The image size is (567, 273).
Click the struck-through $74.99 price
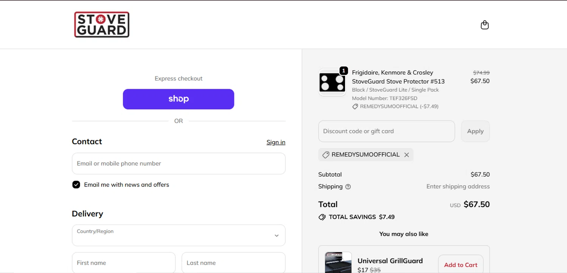click(x=481, y=73)
